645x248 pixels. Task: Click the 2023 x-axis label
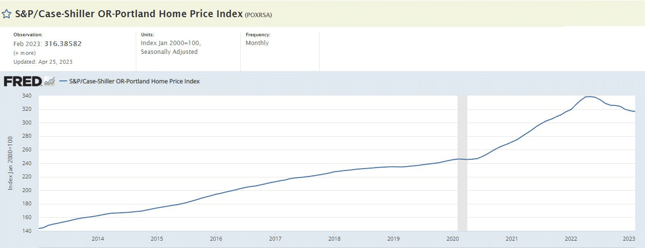point(630,239)
